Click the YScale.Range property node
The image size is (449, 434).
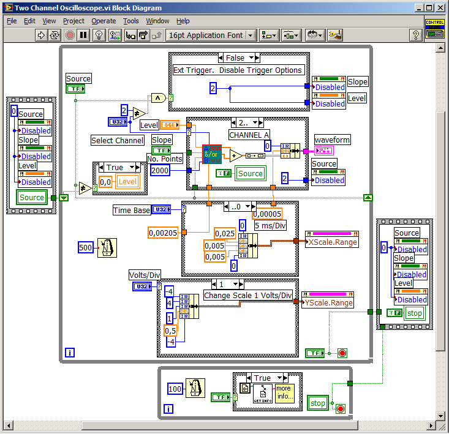(x=328, y=300)
